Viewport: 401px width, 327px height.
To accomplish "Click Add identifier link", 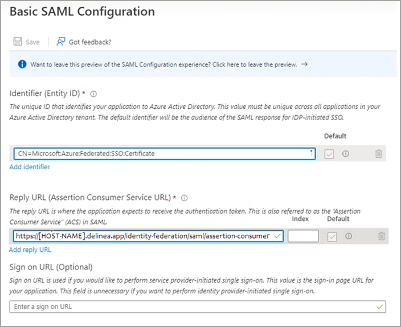I will (x=30, y=167).
